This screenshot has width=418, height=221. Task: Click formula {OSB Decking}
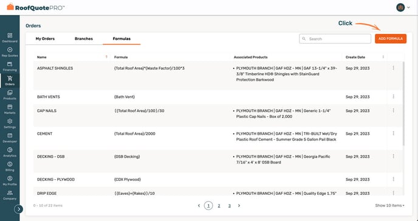[127, 156]
